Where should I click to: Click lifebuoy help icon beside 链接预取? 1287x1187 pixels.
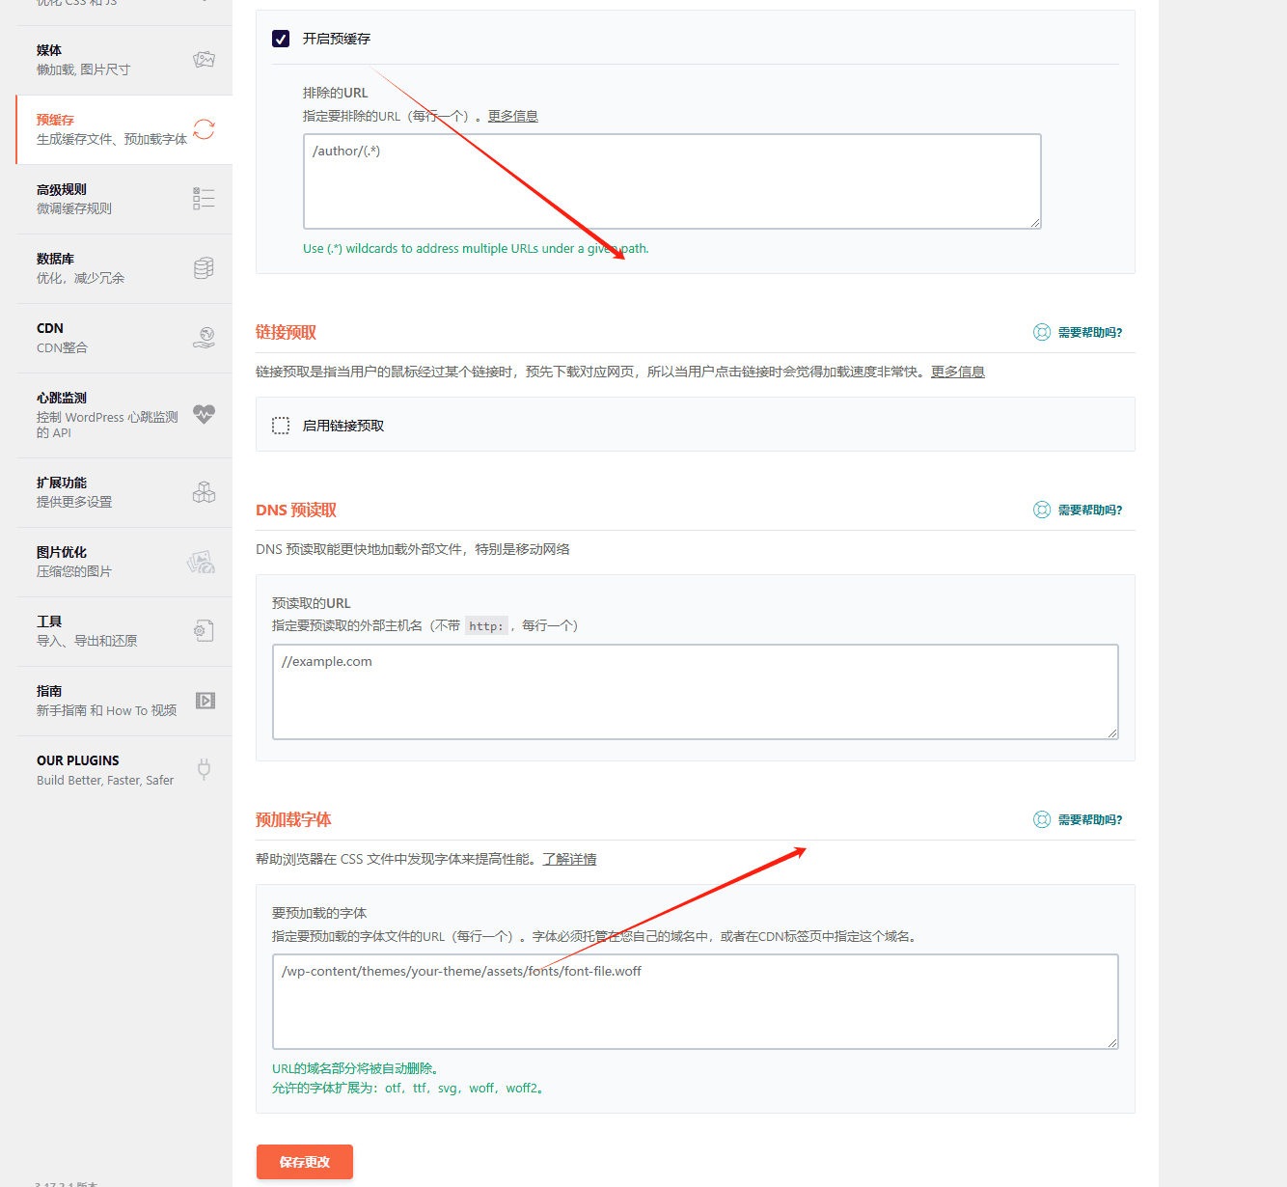[x=1042, y=332]
